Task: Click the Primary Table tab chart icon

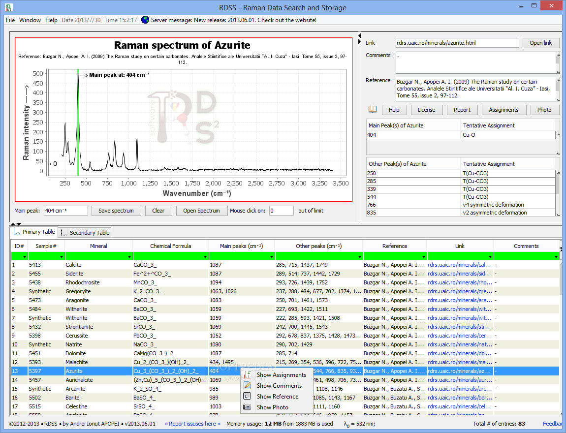Action: [17, 232]
